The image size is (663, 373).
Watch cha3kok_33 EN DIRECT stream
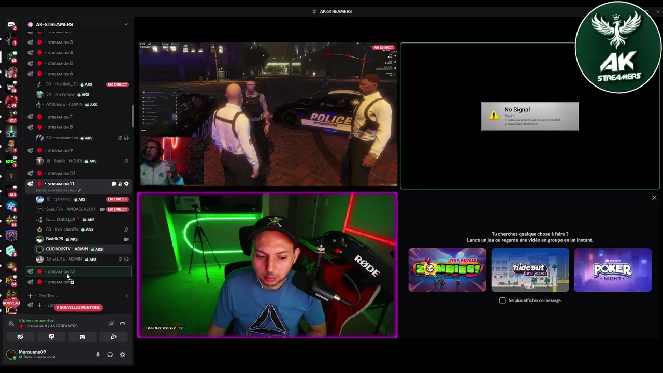click(117, 84)
